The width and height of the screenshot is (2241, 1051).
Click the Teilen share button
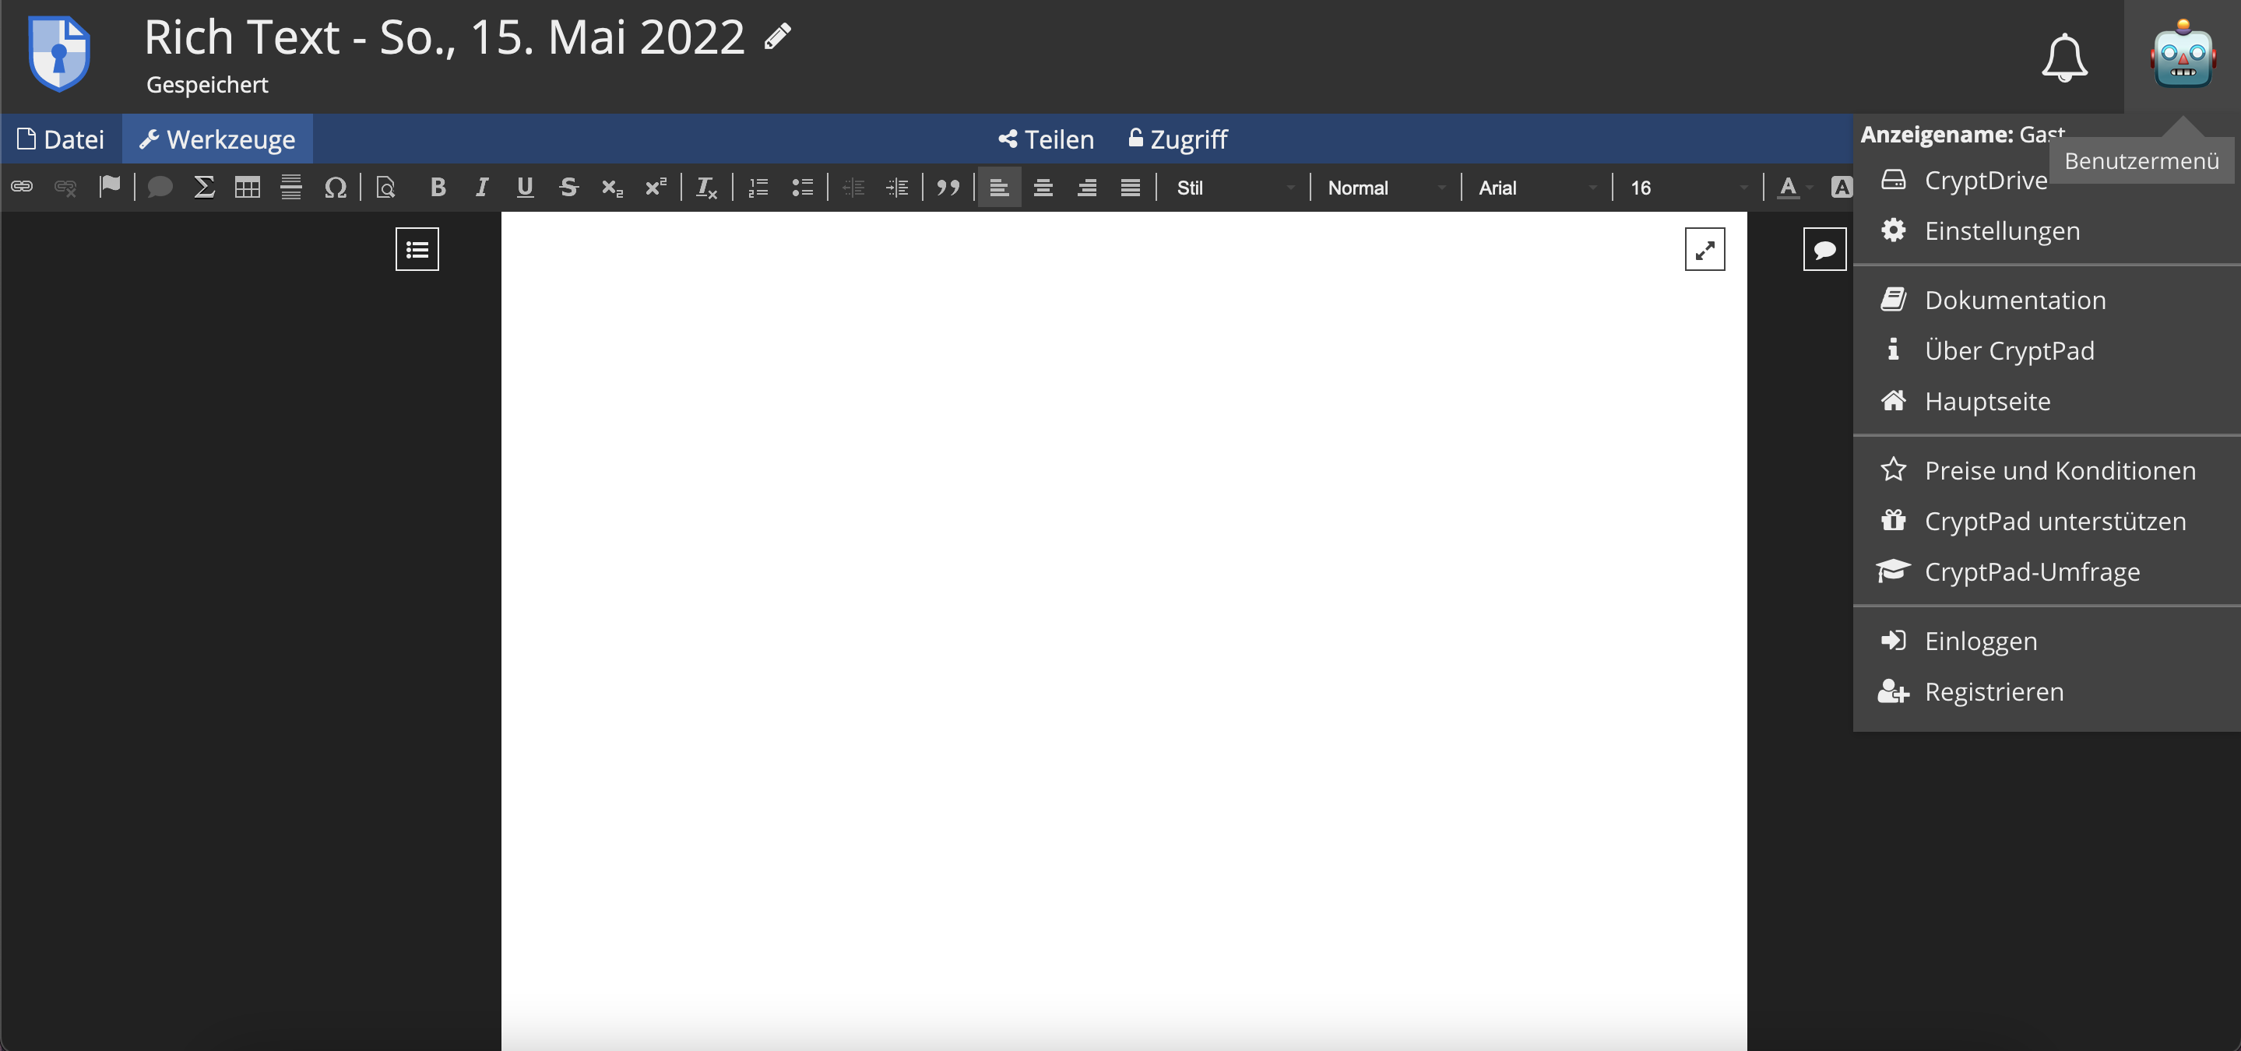point(1045,139)
